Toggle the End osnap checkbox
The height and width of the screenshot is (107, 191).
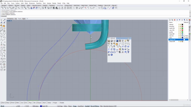click(x=1, y=103)
